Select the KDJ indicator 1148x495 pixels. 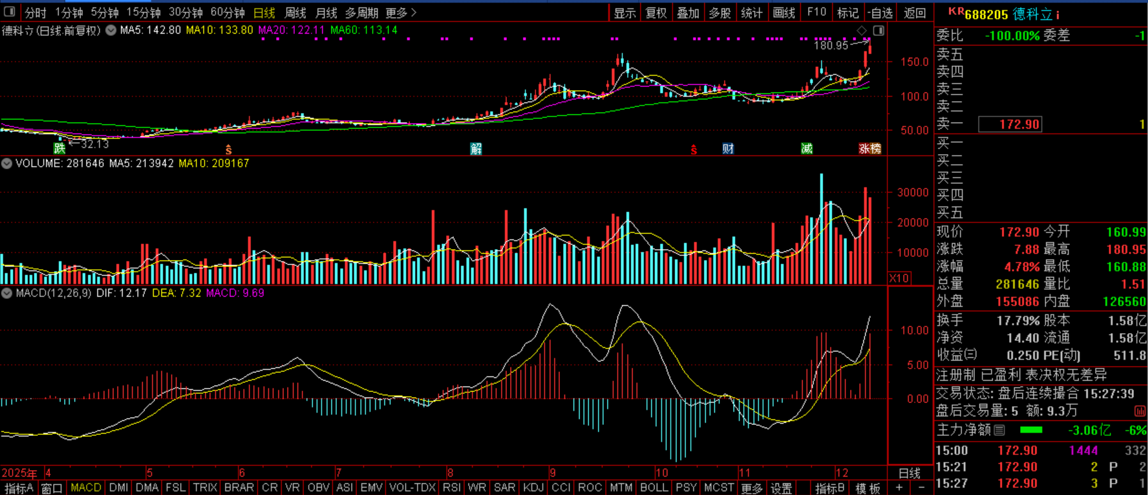click(533, 488)
